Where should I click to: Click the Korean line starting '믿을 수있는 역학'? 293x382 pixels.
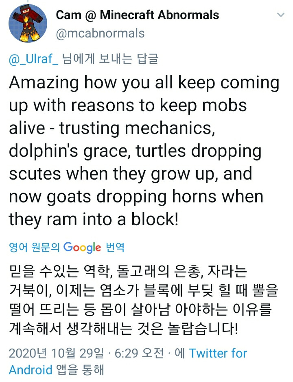pos(128,271)
